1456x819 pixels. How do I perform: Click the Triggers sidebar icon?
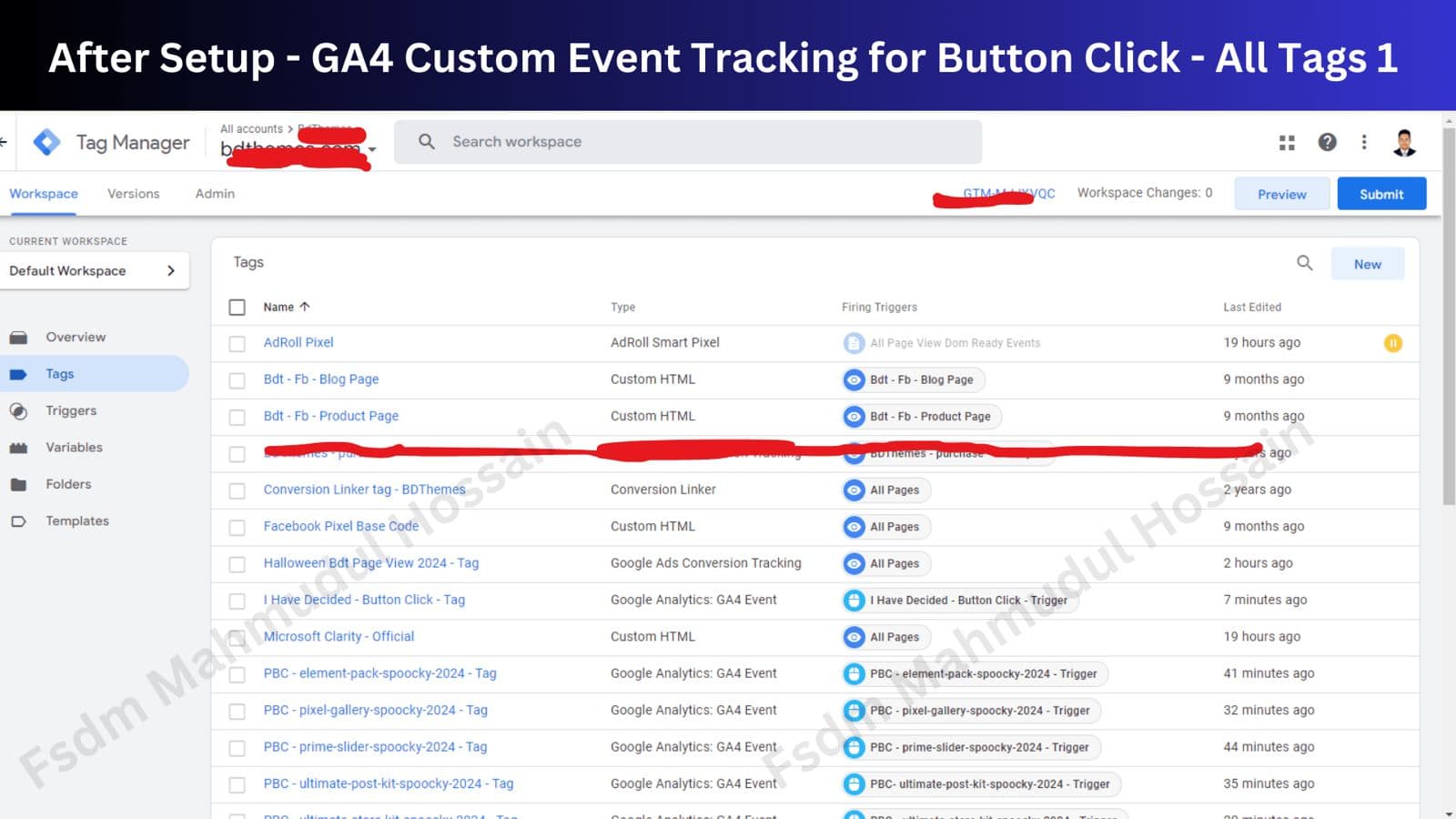coord(18,411)
